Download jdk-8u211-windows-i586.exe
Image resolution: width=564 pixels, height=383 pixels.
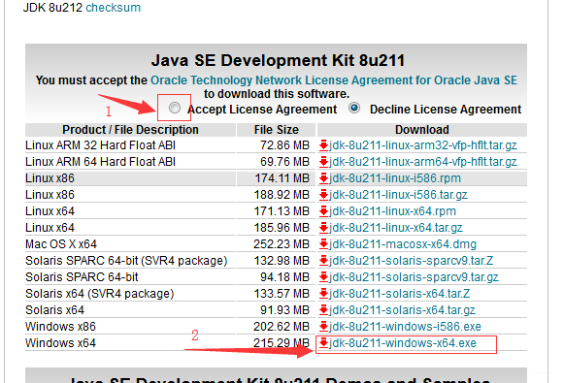(x=405, y=327)
